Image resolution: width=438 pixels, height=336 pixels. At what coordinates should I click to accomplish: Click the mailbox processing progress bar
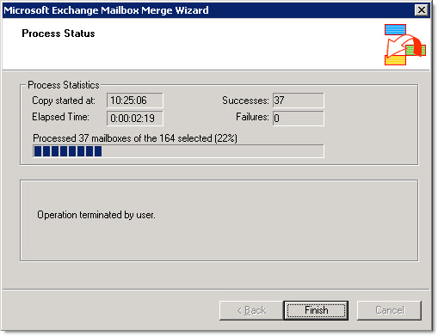point(178,151)
